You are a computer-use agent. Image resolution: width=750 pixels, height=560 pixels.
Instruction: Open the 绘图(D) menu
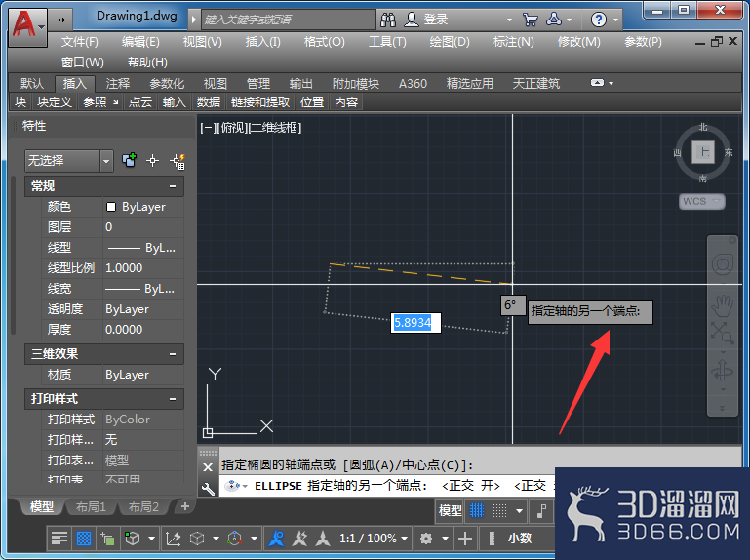(x=450, y=42)
